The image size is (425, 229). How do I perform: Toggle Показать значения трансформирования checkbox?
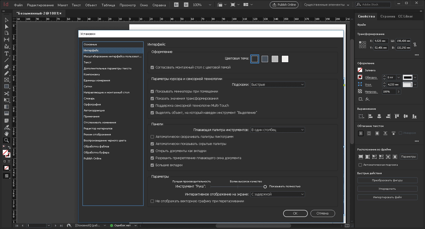point(153,99)
